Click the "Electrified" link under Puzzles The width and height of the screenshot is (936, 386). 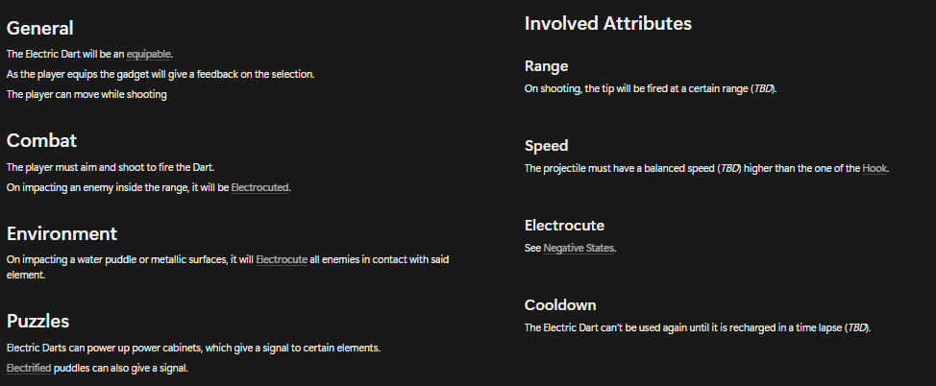tap(29, 368)
